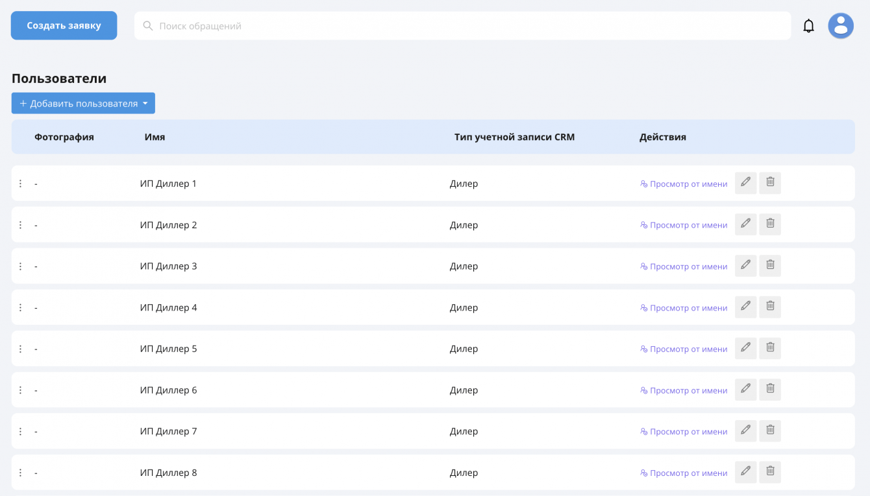Click Просмотр от имени for ИП Диллер 6
This screenshot has width=870, height=496.
point(684,390)
